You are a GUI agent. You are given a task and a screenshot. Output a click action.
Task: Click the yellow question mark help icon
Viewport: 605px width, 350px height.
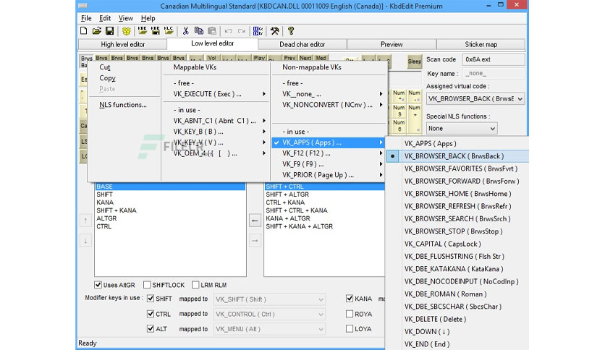pyautogui.click(x=291, y=31)
